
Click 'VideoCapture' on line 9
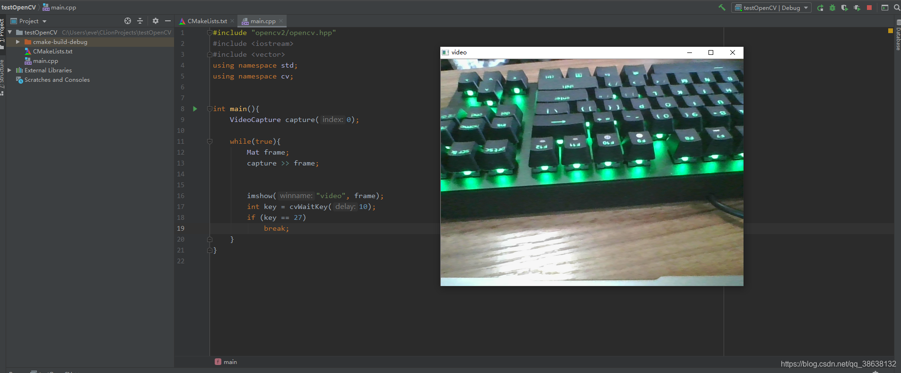pos(255,120)
